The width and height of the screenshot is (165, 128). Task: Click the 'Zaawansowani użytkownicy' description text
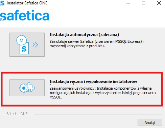tap(102, 93)
